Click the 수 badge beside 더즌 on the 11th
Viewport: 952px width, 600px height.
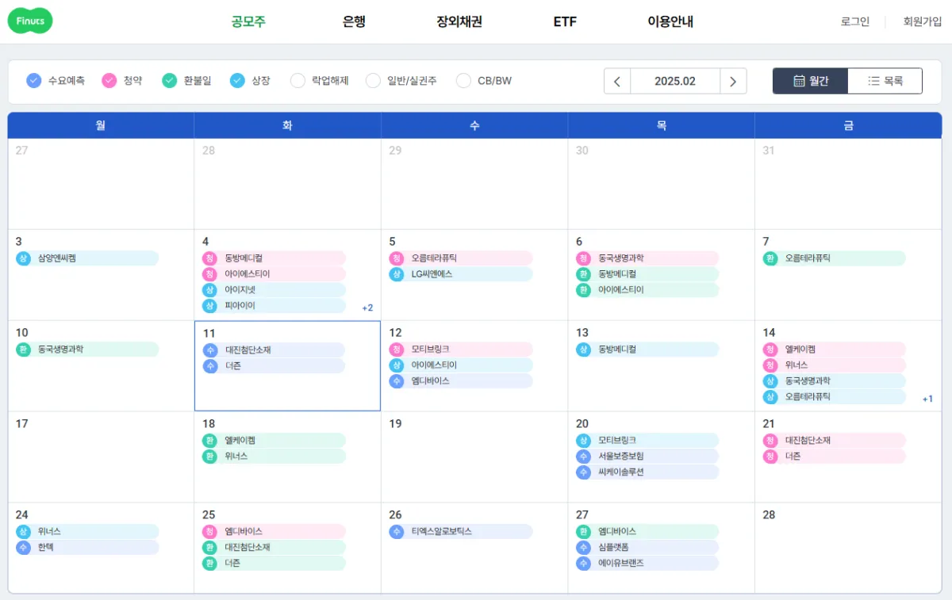point(209,365)
